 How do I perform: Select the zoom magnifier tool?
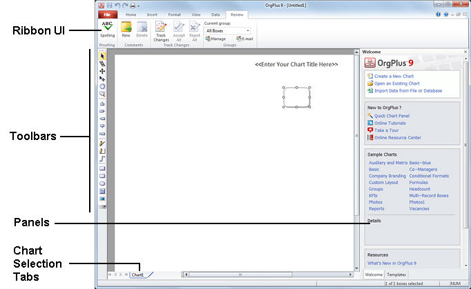point(102,94)
